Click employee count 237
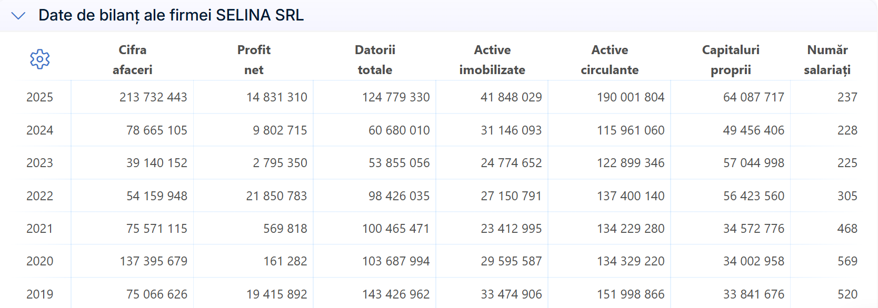Image resolution: width=878 pixels, height=308 pixels. pos(847,97)
